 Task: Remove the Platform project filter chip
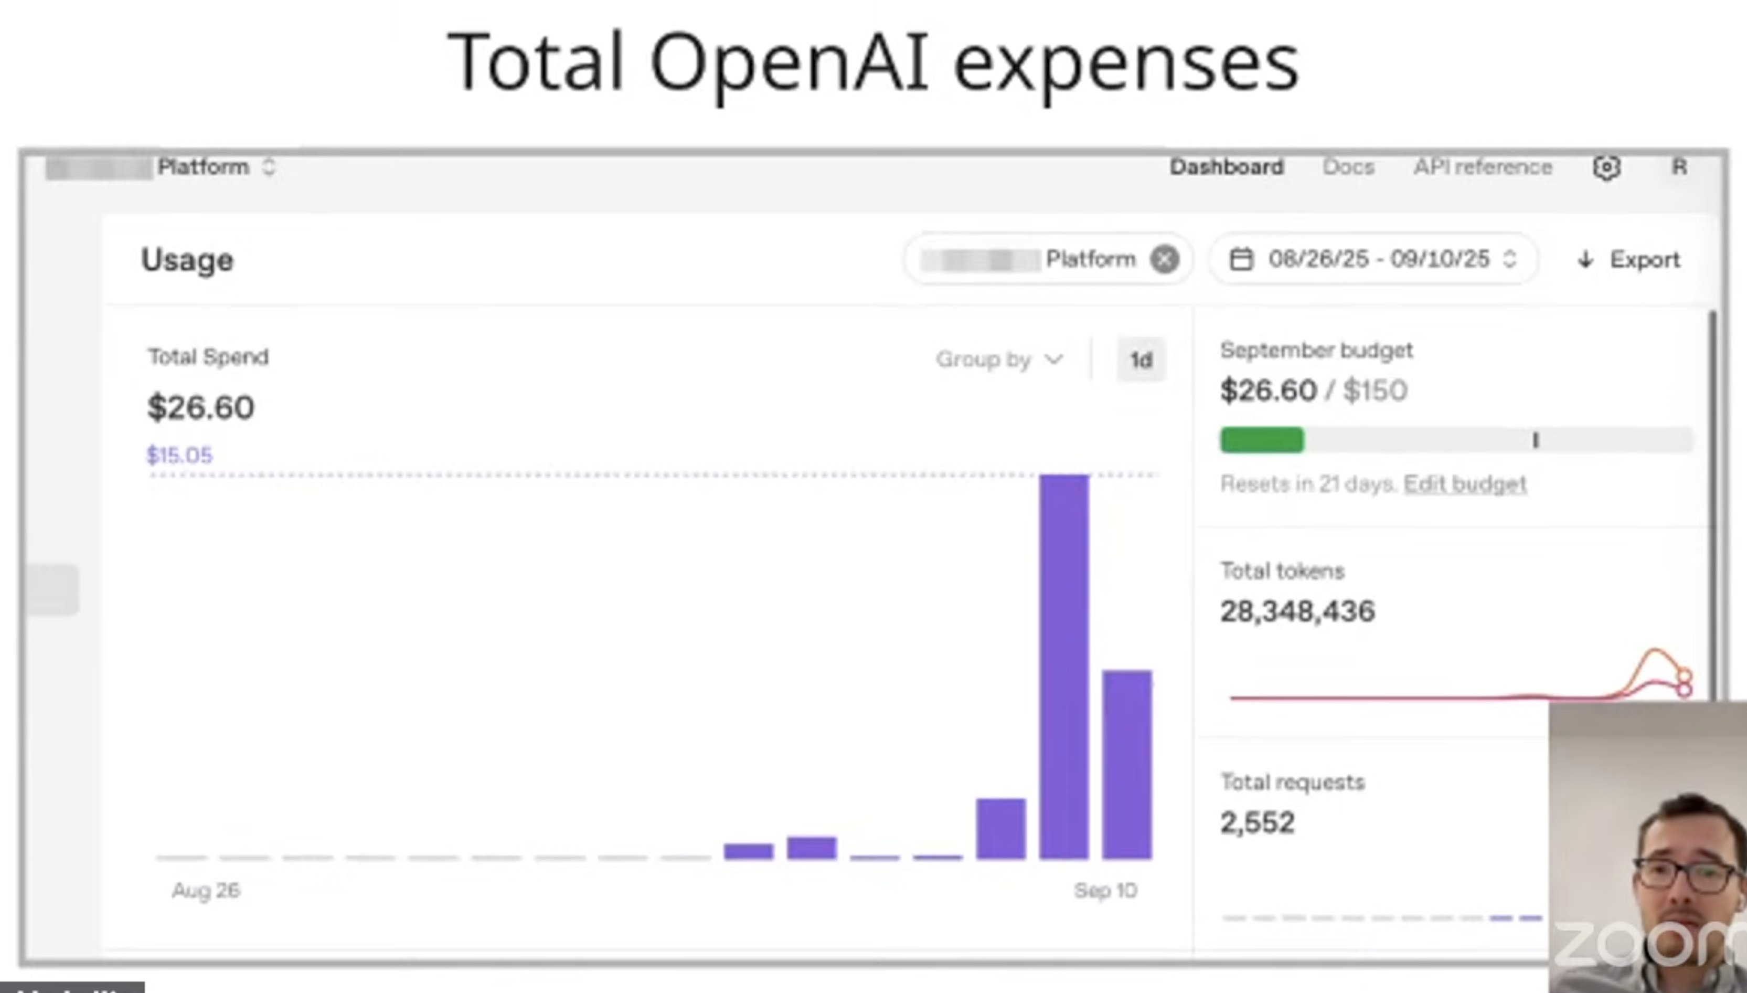[x=1164, y=259]
